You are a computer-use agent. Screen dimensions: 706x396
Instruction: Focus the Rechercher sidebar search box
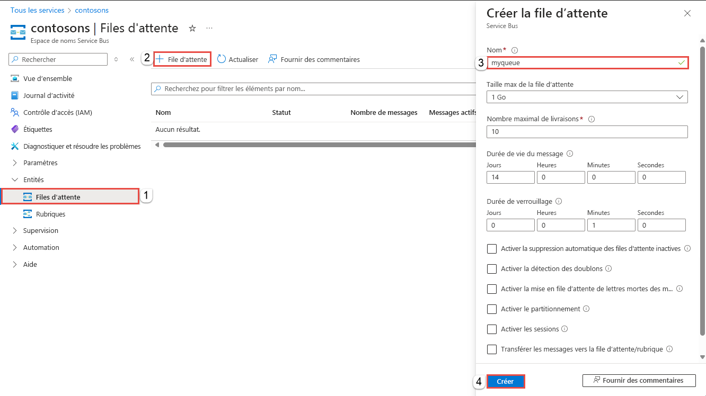click(58, 59)
